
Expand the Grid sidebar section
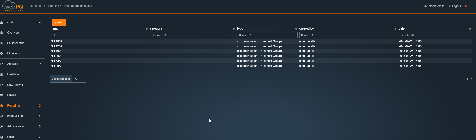[x=40, y=22]
